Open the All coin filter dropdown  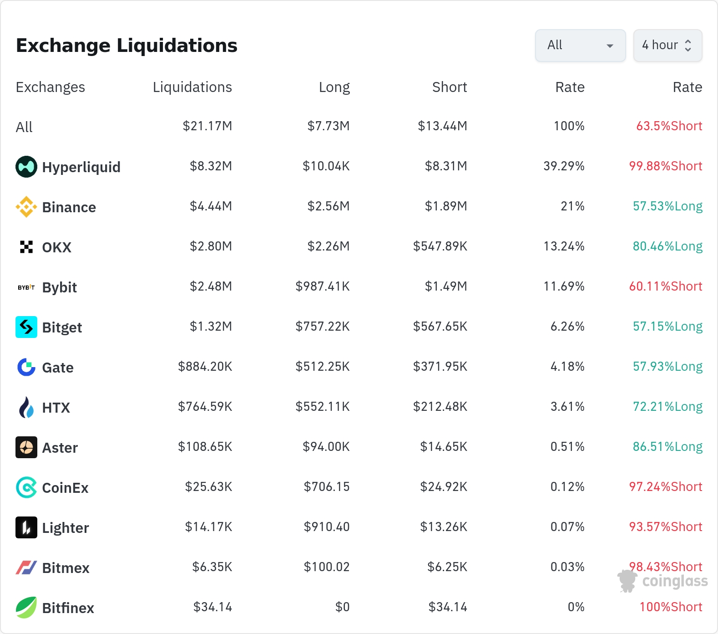(580, 46)
